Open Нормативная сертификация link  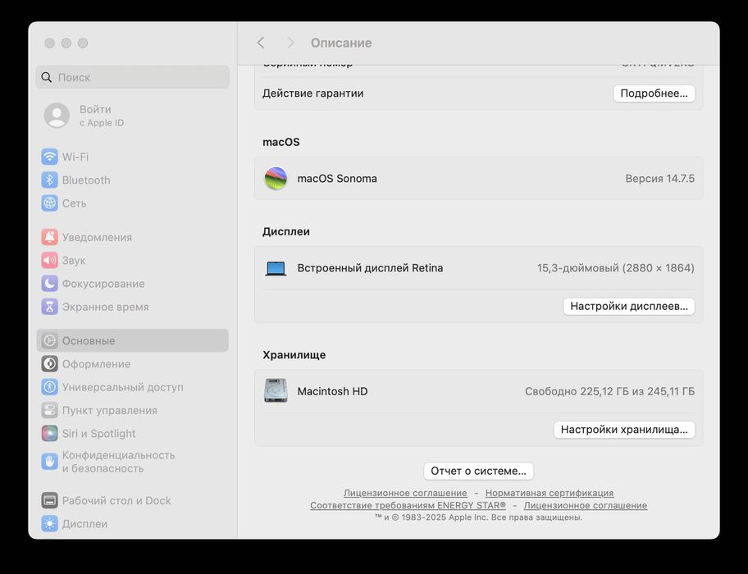(550, 493)
